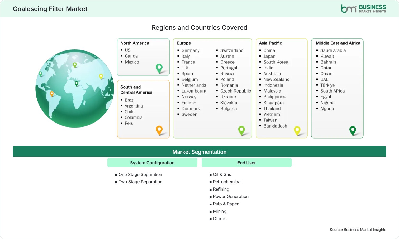Click the Europe heading
399x239 pixels.
click(x=184, y=43)
